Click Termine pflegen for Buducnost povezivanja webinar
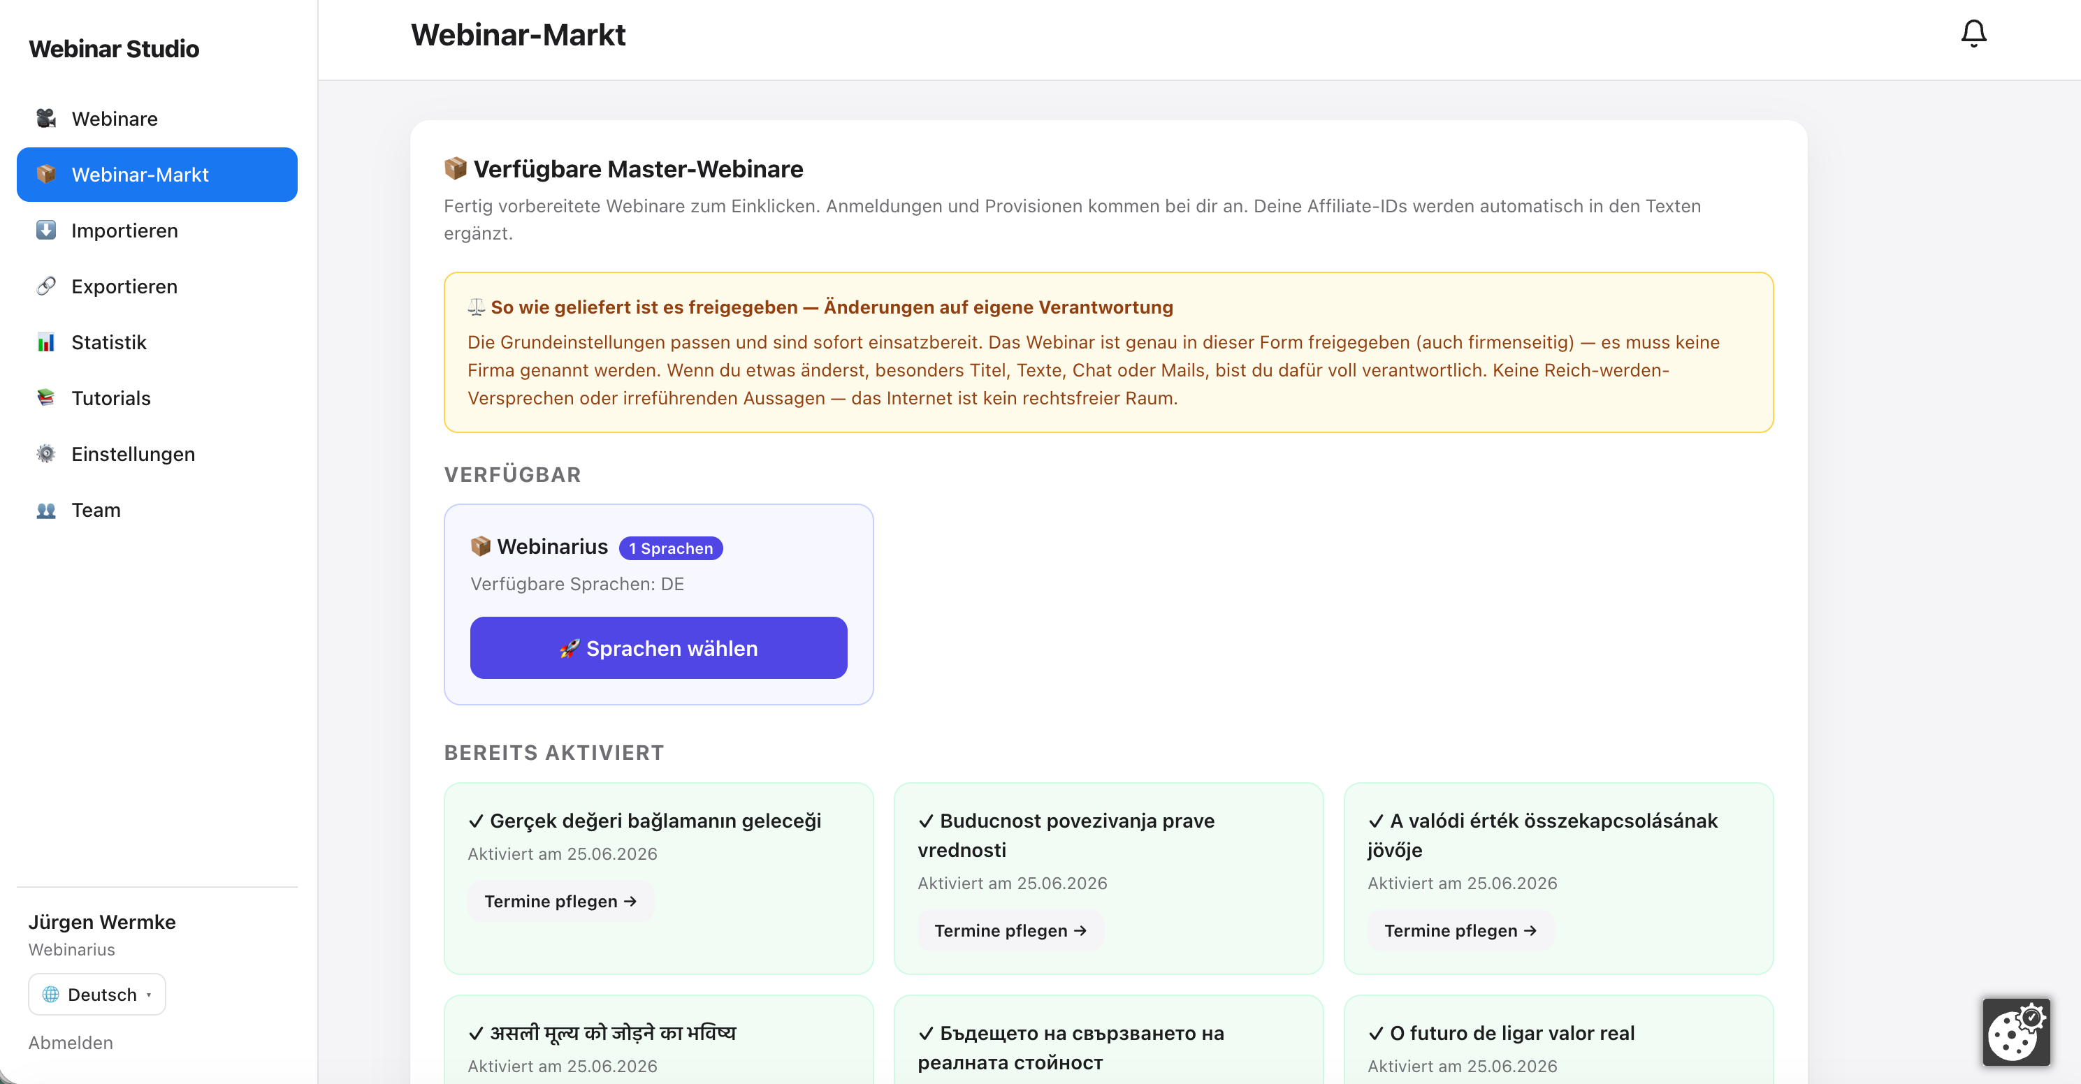2081x1084 pixels. [1010, 930]
